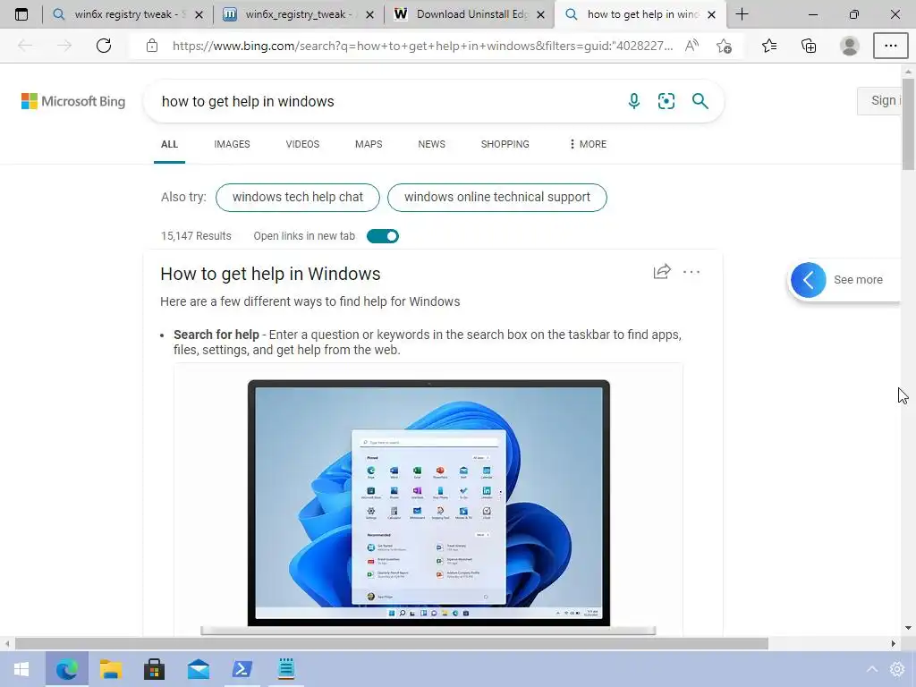This screenshot has height=687, width=916.
Task: Switch to the Download Uninstall Edge tab
Action: [469, 14]
